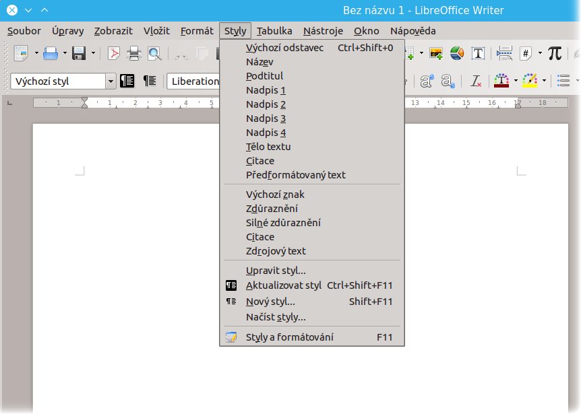Apply Výchozí znak character style
This screenshot has width=581, height=414.
point(312,195)
